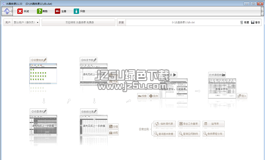Viewport: 265px width, 160px height.
Task: Open step 3 class hours setup button
Action: click(x=38, y=112)
